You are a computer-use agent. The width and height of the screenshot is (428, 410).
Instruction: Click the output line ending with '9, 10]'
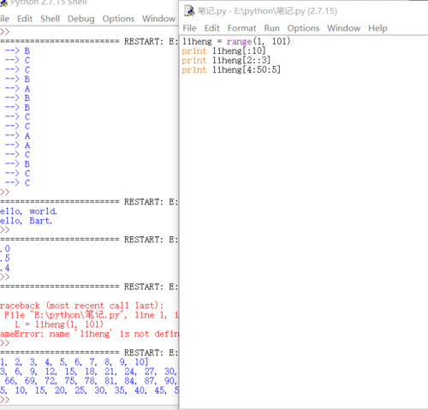pos(74,362)
